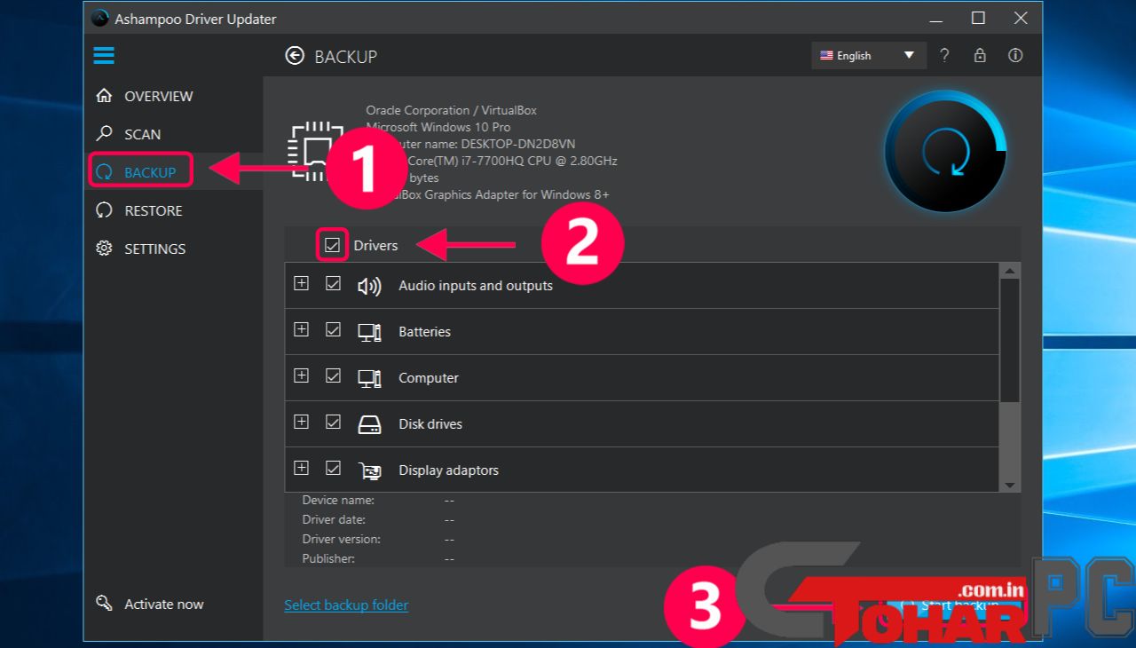1136x648 pixels.
Task: Click the Select backup folder link
Action: [346, 605]
